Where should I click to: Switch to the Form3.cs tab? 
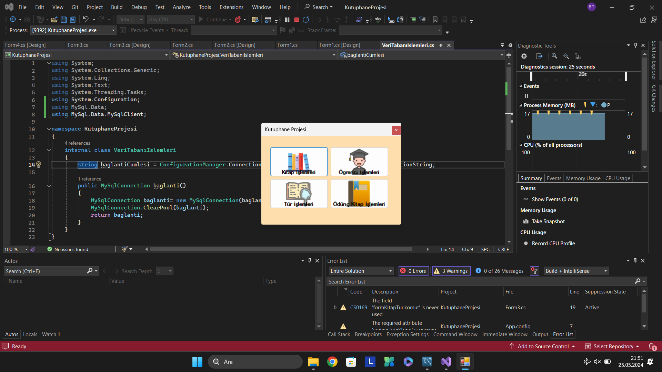[78, 45]
